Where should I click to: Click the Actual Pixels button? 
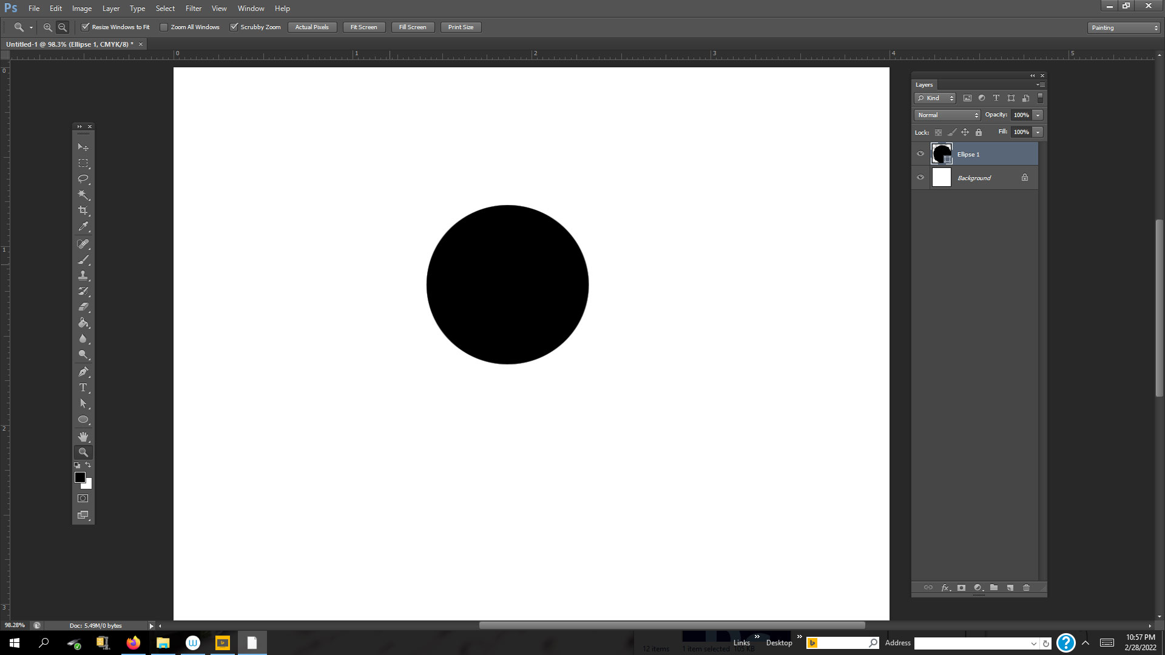coord(312,27)
